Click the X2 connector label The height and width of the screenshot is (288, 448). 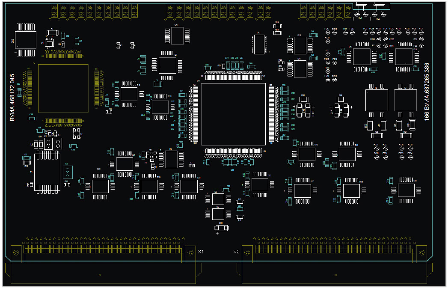(x=236, y=252)
